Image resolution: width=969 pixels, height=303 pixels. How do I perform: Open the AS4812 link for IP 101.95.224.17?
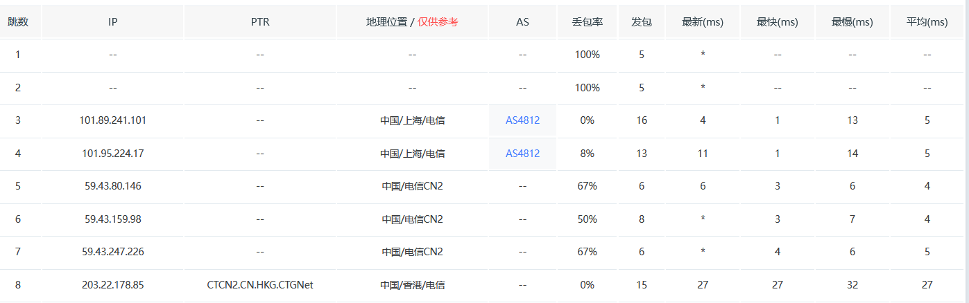click(x=522, y=154)
